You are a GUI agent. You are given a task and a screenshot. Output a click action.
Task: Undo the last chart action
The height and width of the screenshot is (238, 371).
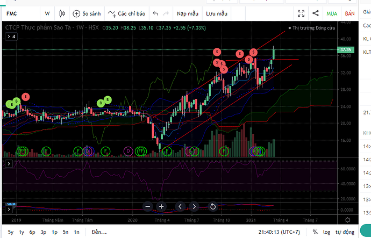155,13
